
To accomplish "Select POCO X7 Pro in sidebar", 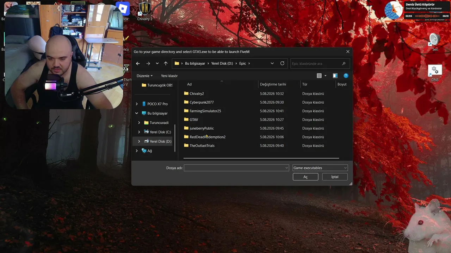I will pyautogui.click(x=157, y=104).
